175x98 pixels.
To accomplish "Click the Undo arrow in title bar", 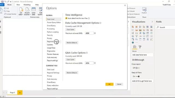I will (5, 2).
